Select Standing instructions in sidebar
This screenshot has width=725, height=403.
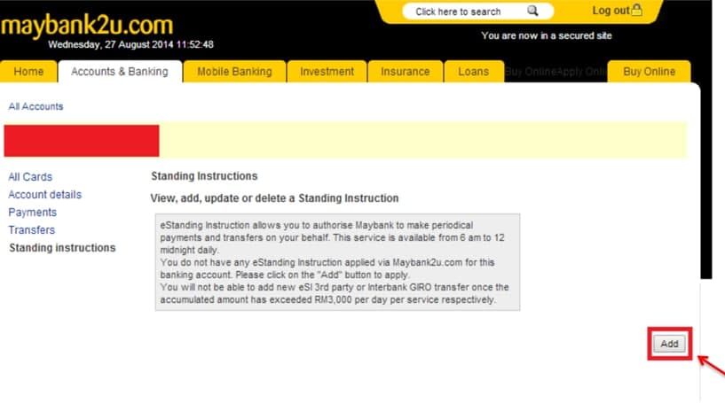pos(62,248)
